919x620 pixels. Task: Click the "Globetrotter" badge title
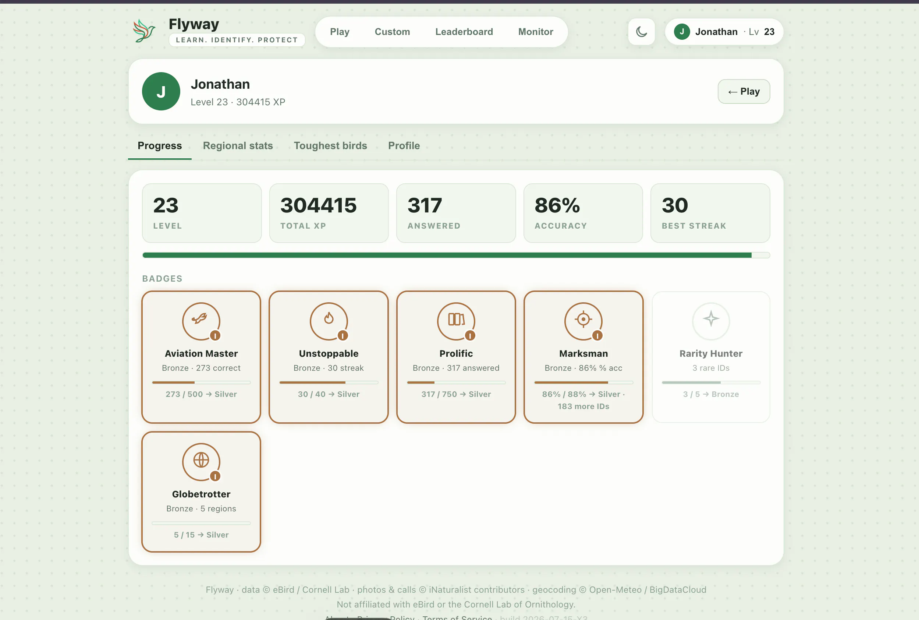point(201,494)
